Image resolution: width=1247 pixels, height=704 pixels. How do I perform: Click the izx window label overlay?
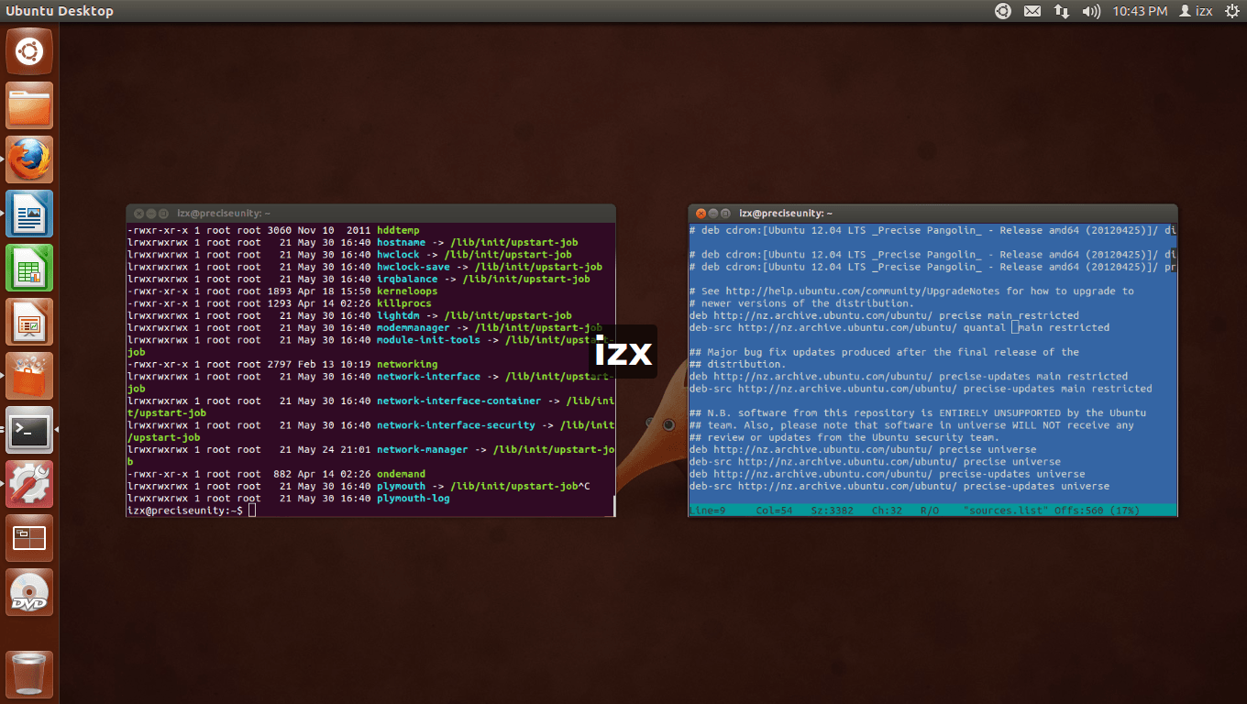pyautogui.click(x=623, y=352)
